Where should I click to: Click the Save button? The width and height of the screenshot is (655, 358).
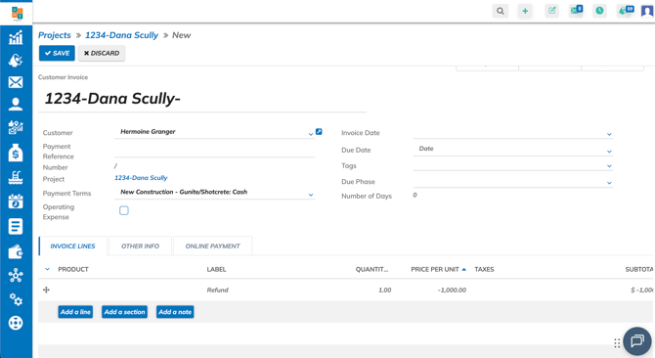[x=58, y=53]
